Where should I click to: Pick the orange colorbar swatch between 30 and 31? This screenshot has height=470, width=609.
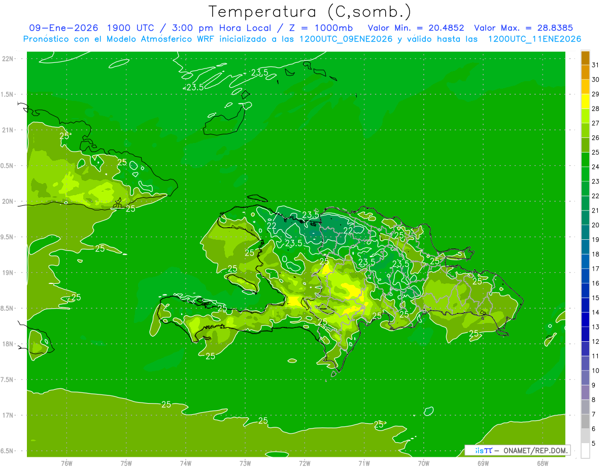tap(585, 72)
